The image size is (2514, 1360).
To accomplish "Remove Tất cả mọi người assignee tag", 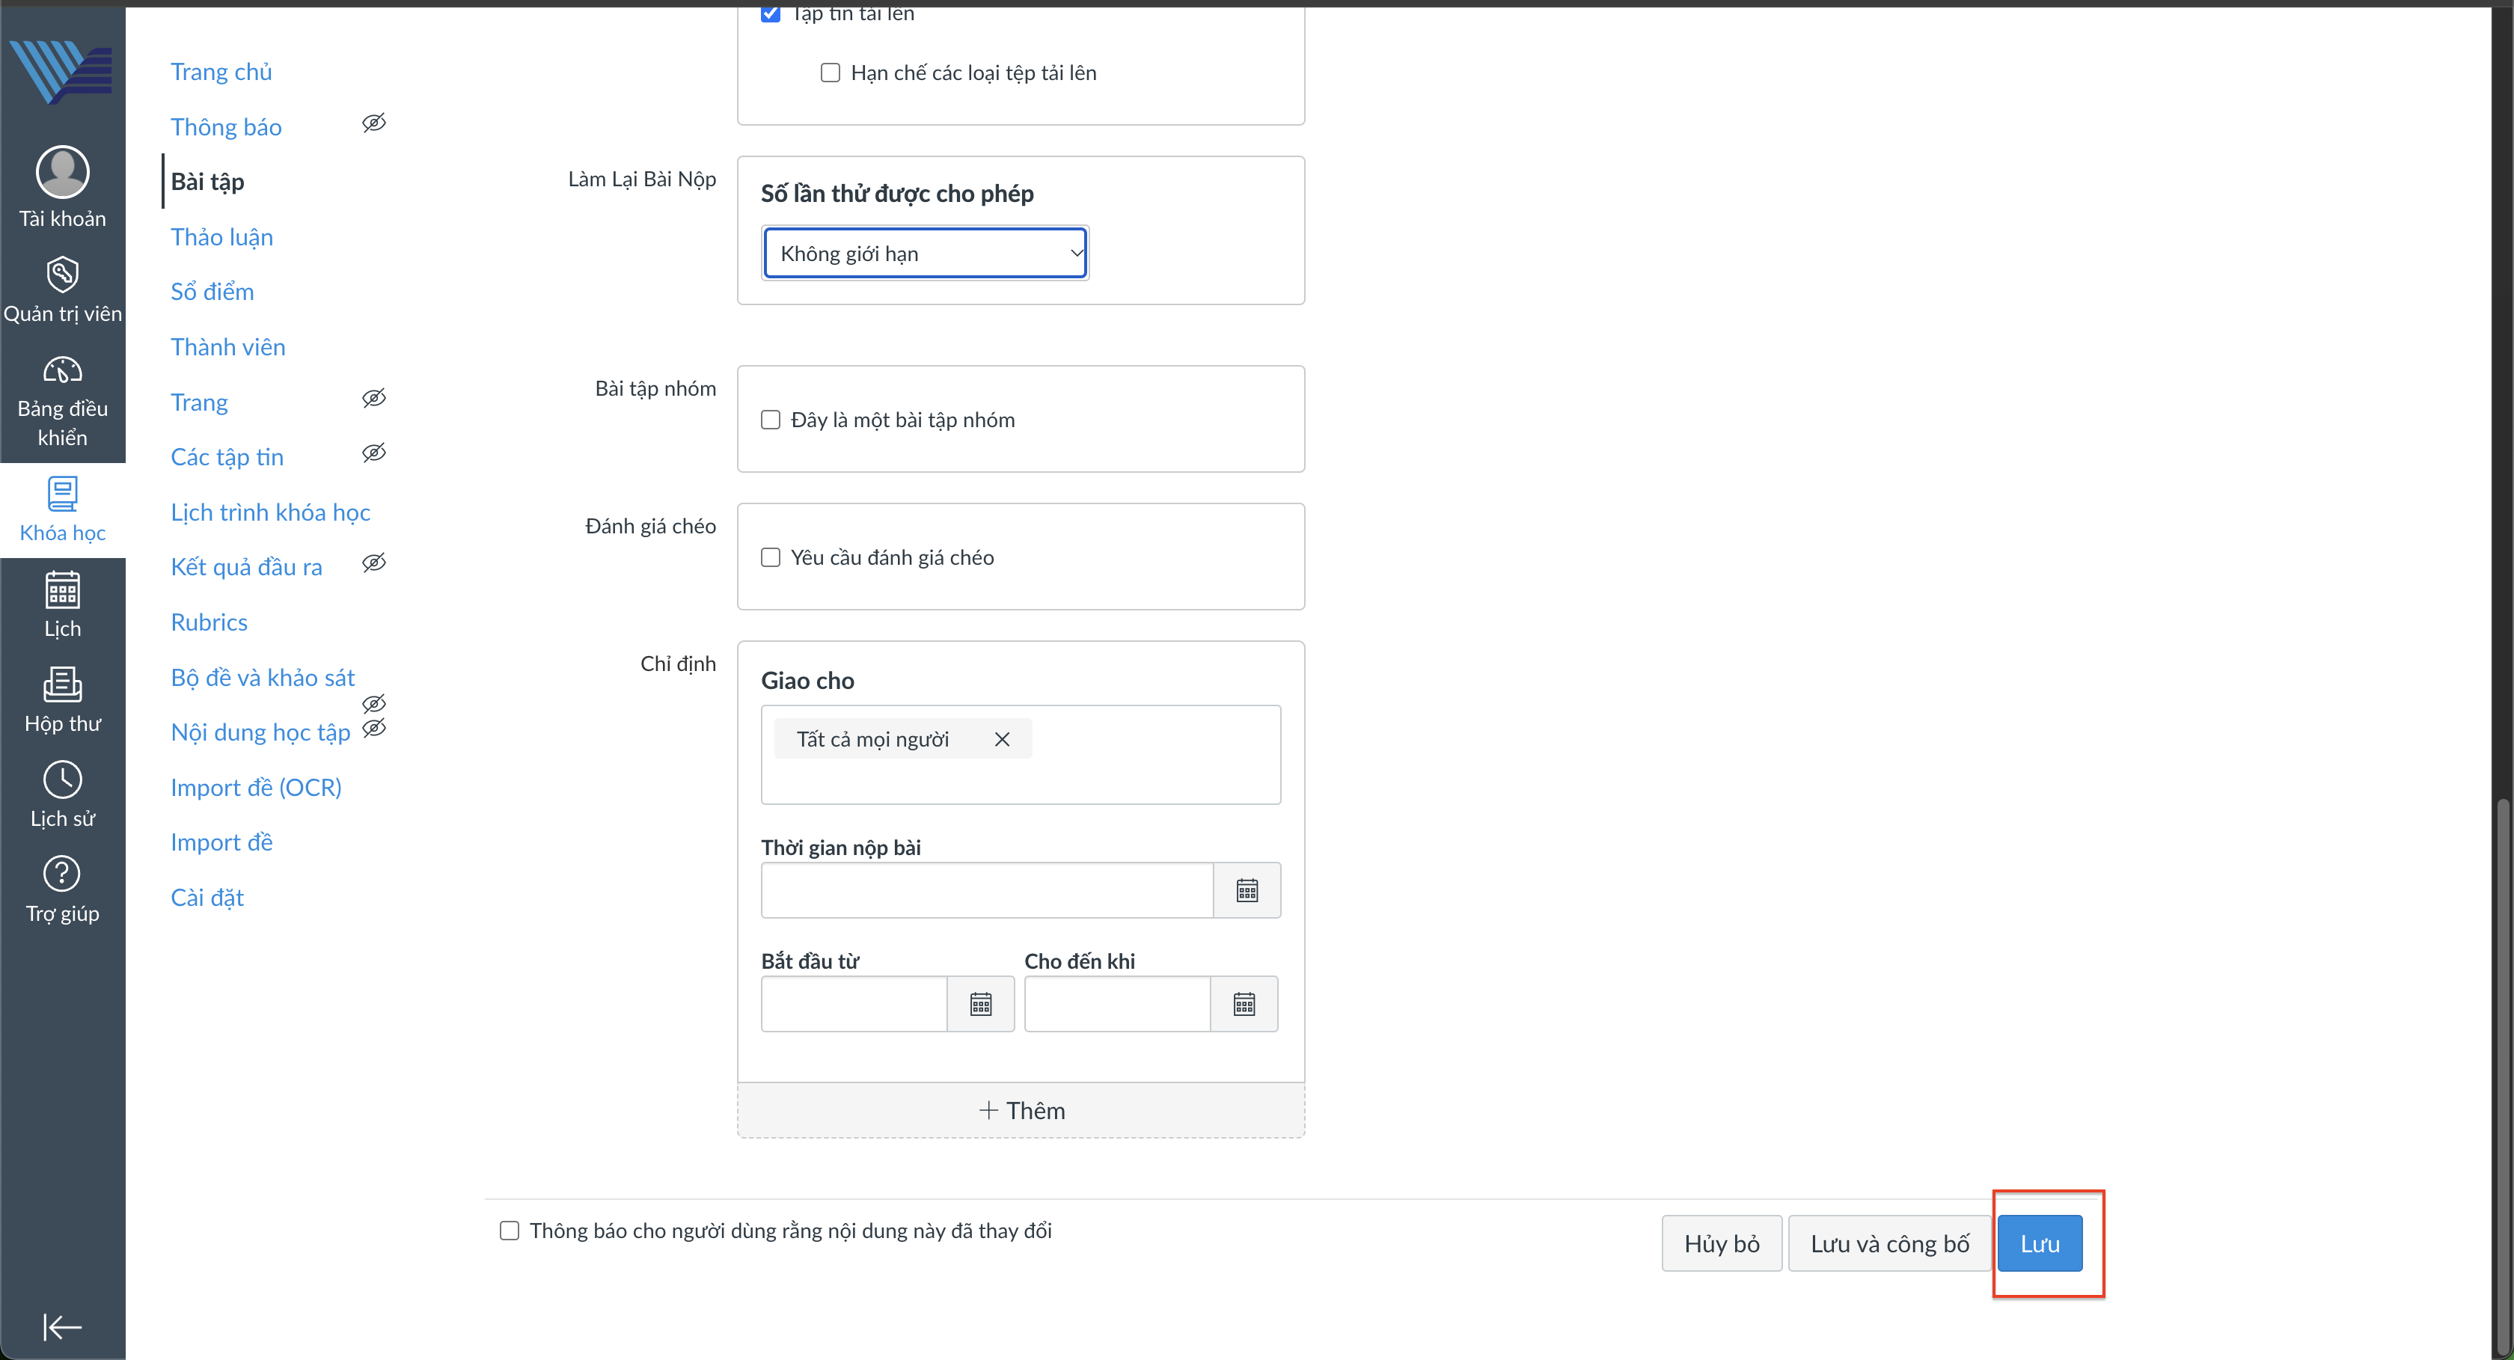I will coord(1001,740).
